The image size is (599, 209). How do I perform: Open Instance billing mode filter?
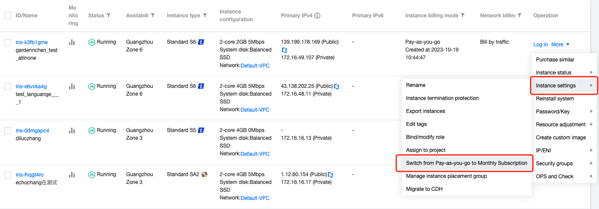tap(463, 16)
